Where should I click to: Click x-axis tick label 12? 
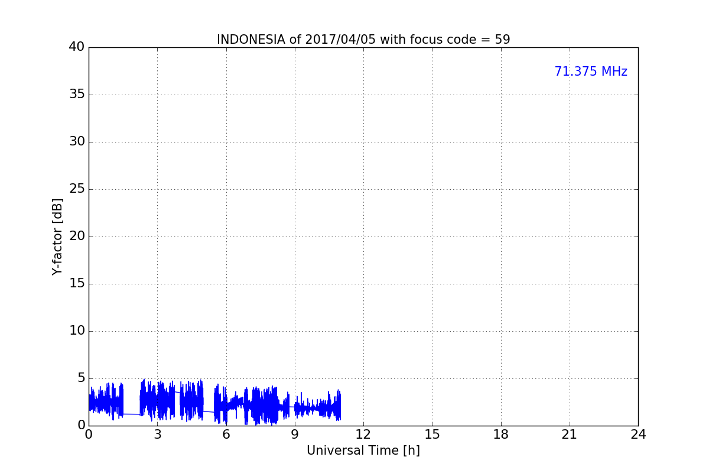(x=363, y=435)
